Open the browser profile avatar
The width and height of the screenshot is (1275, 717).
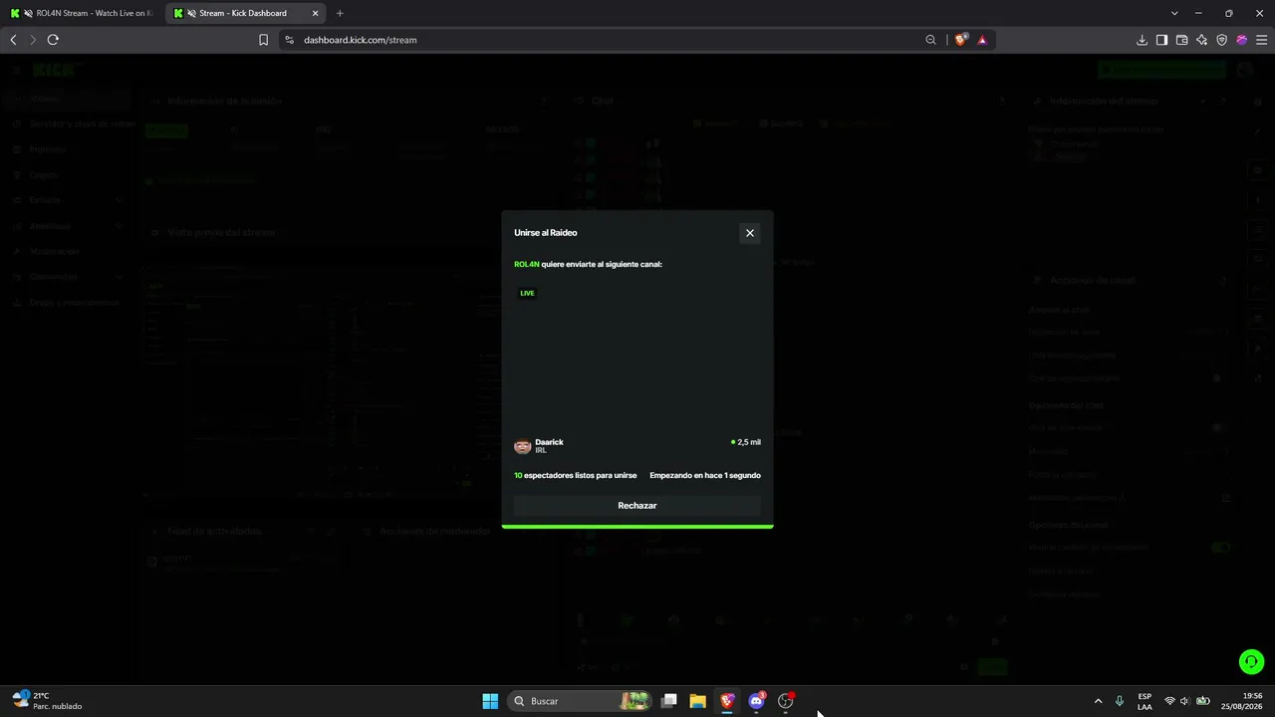pos(1241,40)
